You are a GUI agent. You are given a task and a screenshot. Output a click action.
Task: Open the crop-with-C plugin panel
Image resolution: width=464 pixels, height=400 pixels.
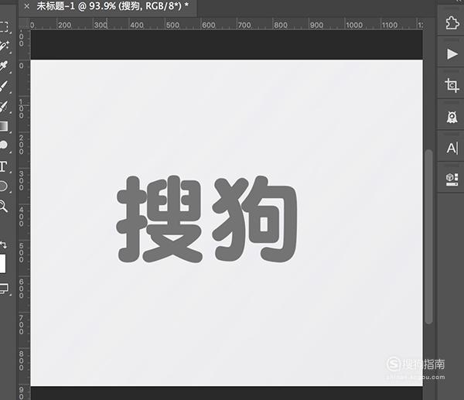[452, 85]
